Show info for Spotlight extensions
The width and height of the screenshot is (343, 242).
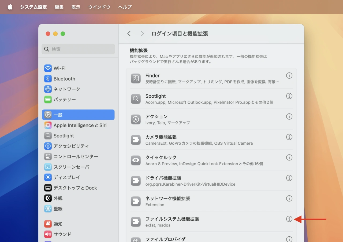[x=289, y=96]
